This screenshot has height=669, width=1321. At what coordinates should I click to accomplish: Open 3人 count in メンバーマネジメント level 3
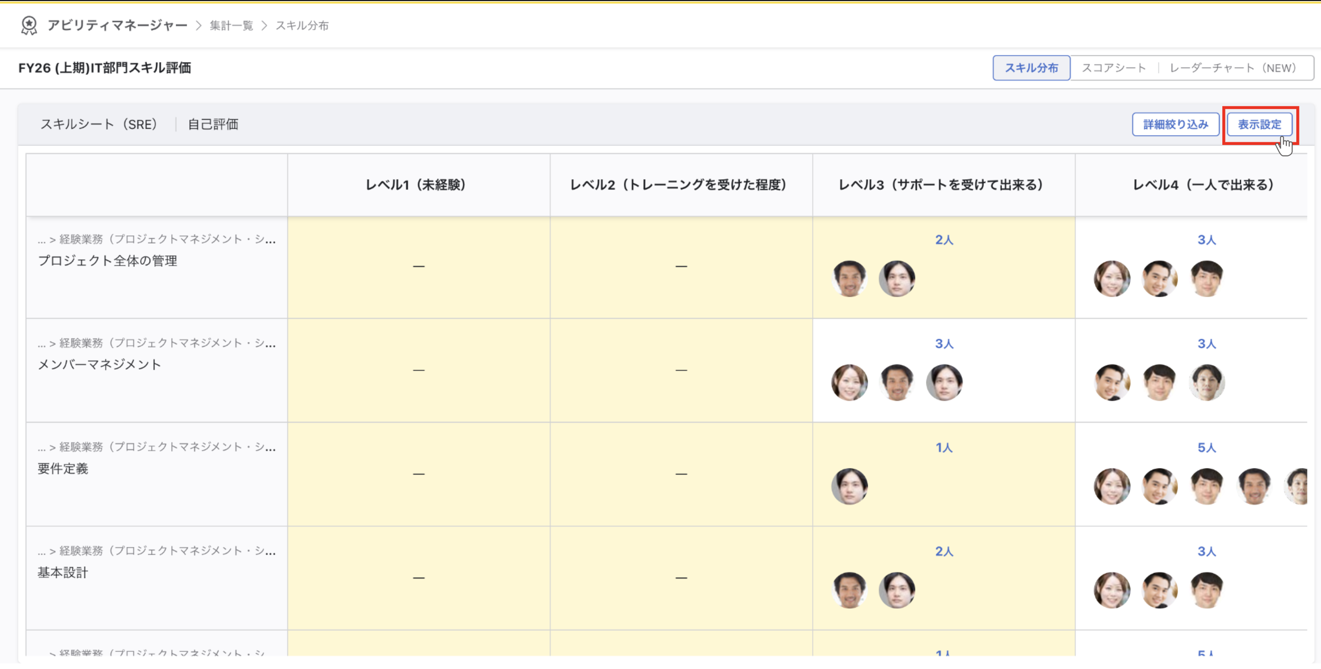[x=944, y=344]
